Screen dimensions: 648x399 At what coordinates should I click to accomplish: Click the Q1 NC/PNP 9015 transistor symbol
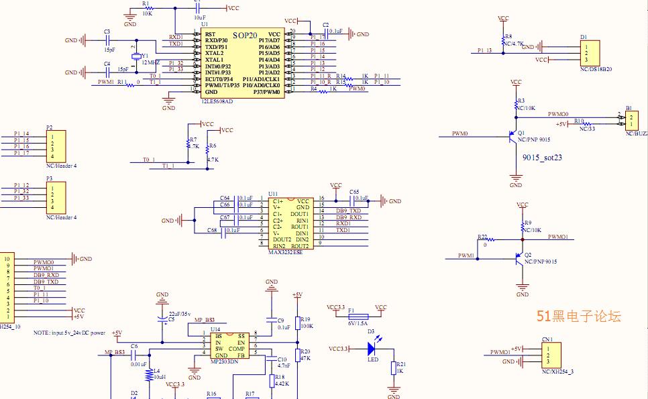point(513,136)
